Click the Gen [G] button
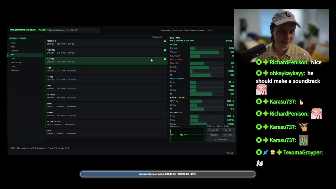The image size is (336, 189). [x=228, y=130]
